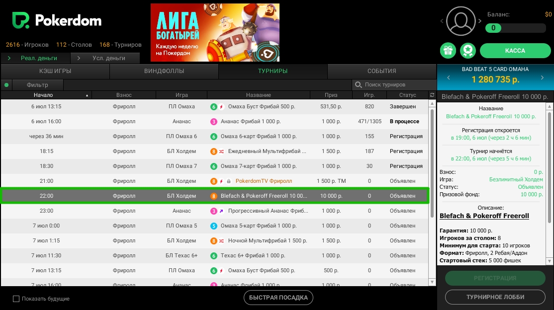Open the star rewards icon

click(468, 51)
